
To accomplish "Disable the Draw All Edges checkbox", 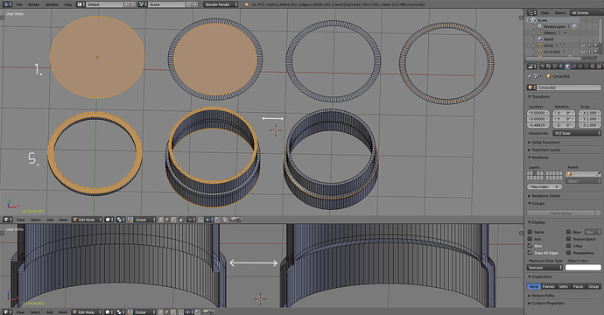I will [530, 253].
